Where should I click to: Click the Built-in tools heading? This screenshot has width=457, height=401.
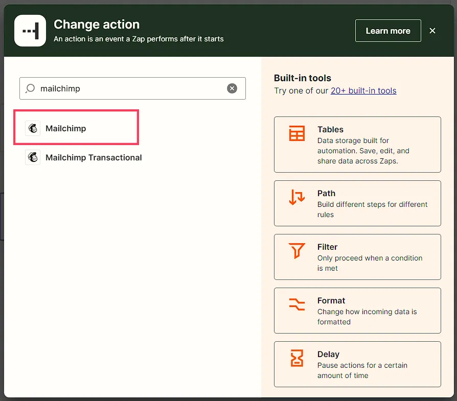pos(302,78)
